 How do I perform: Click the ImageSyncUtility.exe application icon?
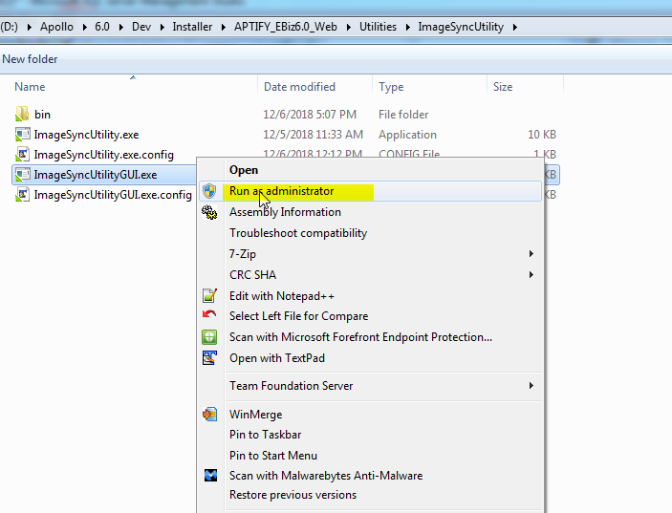(23, 135)
